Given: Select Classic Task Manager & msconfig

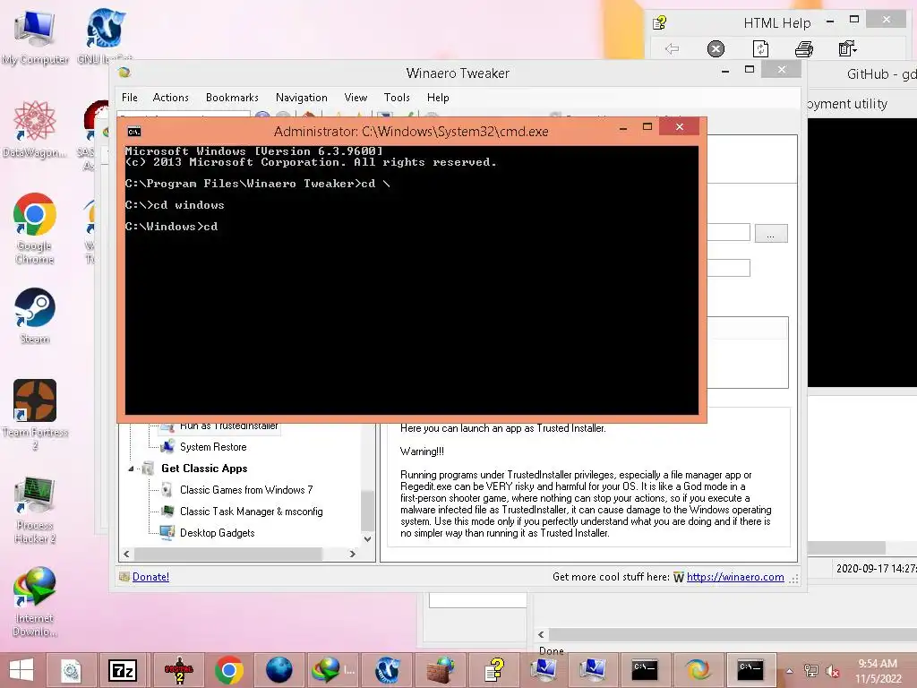Looking at the screenshot, I should [251, 512].
